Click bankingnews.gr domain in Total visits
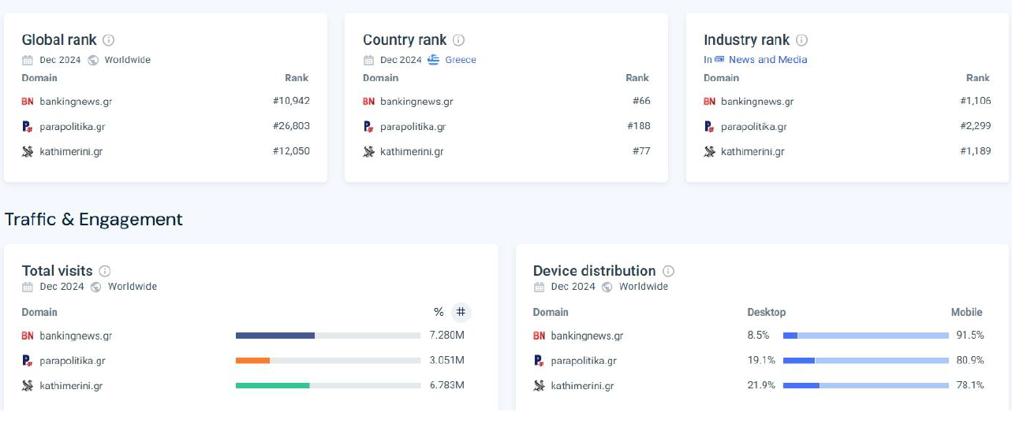The height and width of the screenshot is (423, 1012). coord(76,336)
